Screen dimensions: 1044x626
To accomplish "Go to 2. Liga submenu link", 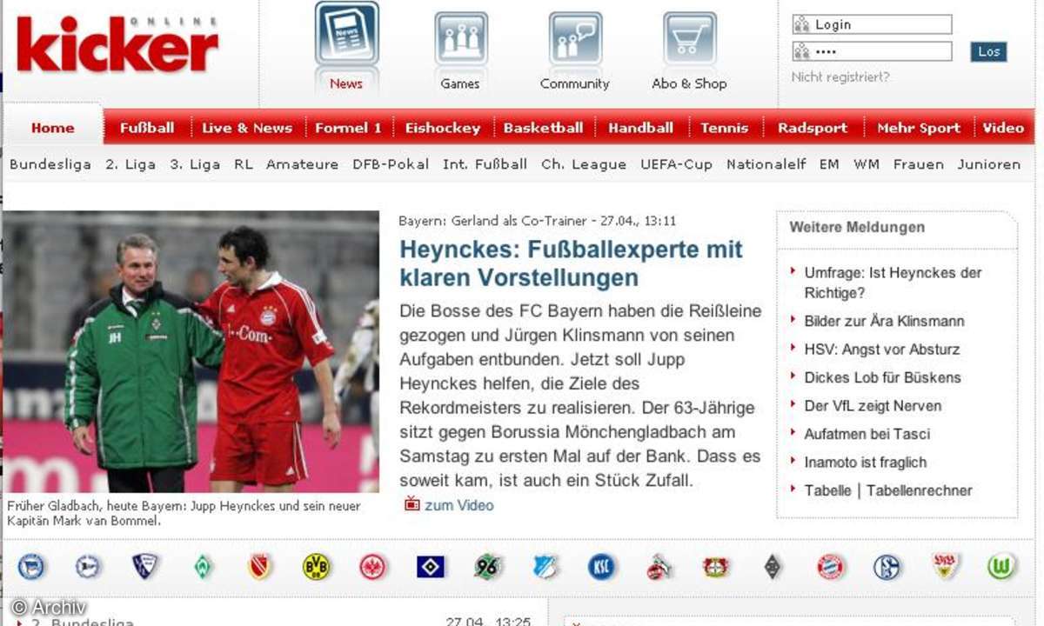I will [130, 164].
